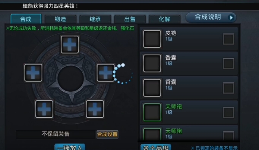Open the 出售 tab
The image size is (259, 150).
click(130, 19)
